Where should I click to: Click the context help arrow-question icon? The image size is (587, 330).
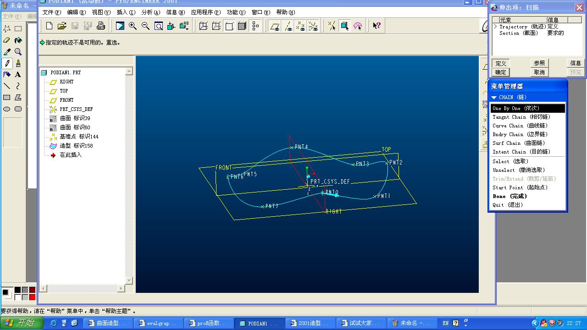377,26
